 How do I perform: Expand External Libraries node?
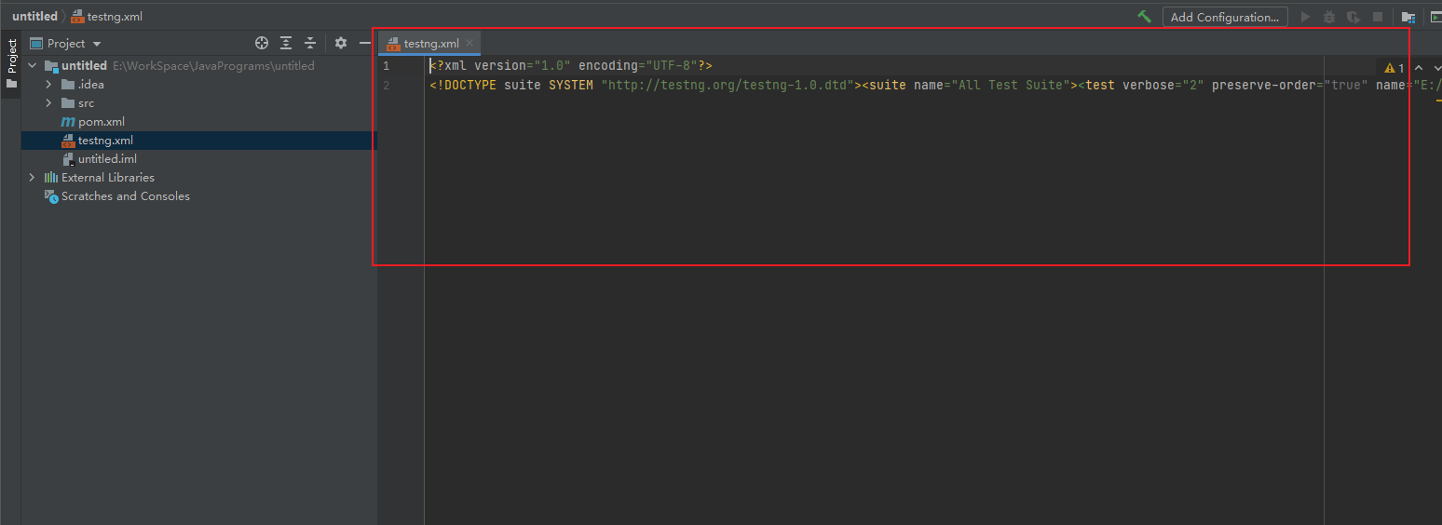pyautogui.click(x=33, y=178)
